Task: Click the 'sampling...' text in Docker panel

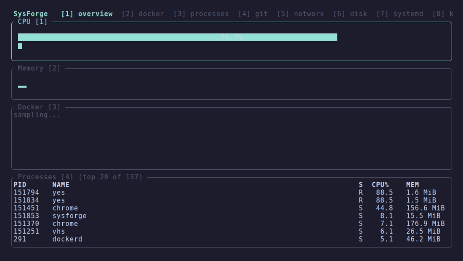Action: (x=37, y=115)
